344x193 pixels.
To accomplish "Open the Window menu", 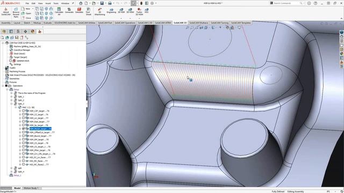I will 65,3.
